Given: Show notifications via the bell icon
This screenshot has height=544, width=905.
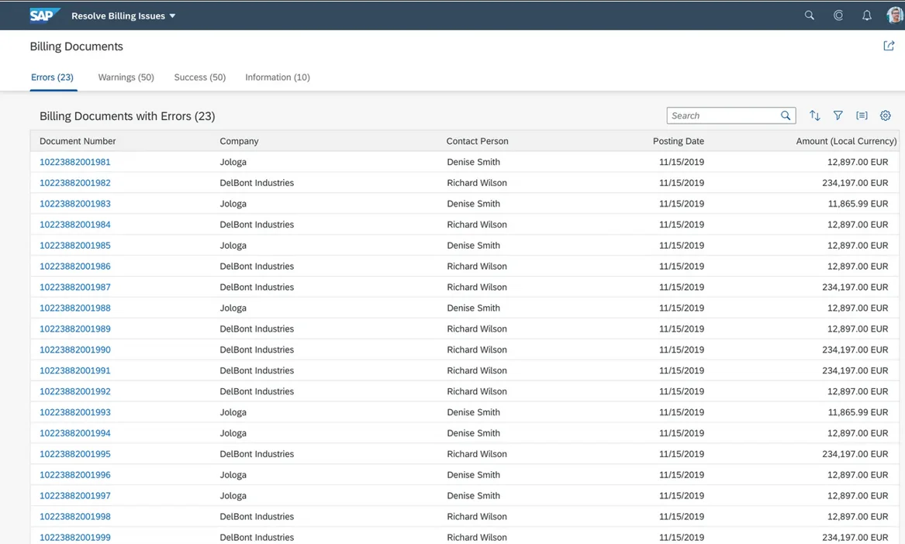Looking at the screenshot, I should (x=867, y=15).
